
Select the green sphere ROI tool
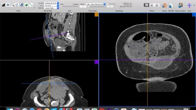tap(26, 5)
